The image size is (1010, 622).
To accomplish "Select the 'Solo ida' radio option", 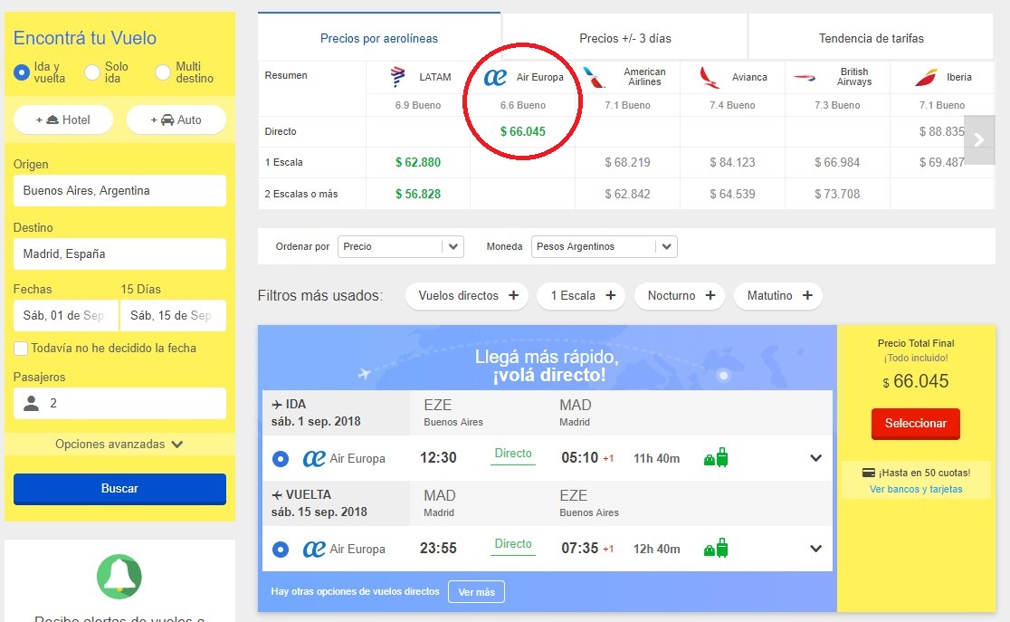I will click(x=92, y=72).
